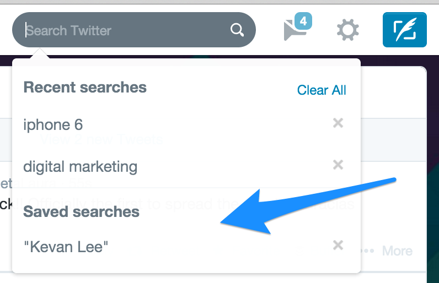Clear All recent searches

tap(322, 90)
